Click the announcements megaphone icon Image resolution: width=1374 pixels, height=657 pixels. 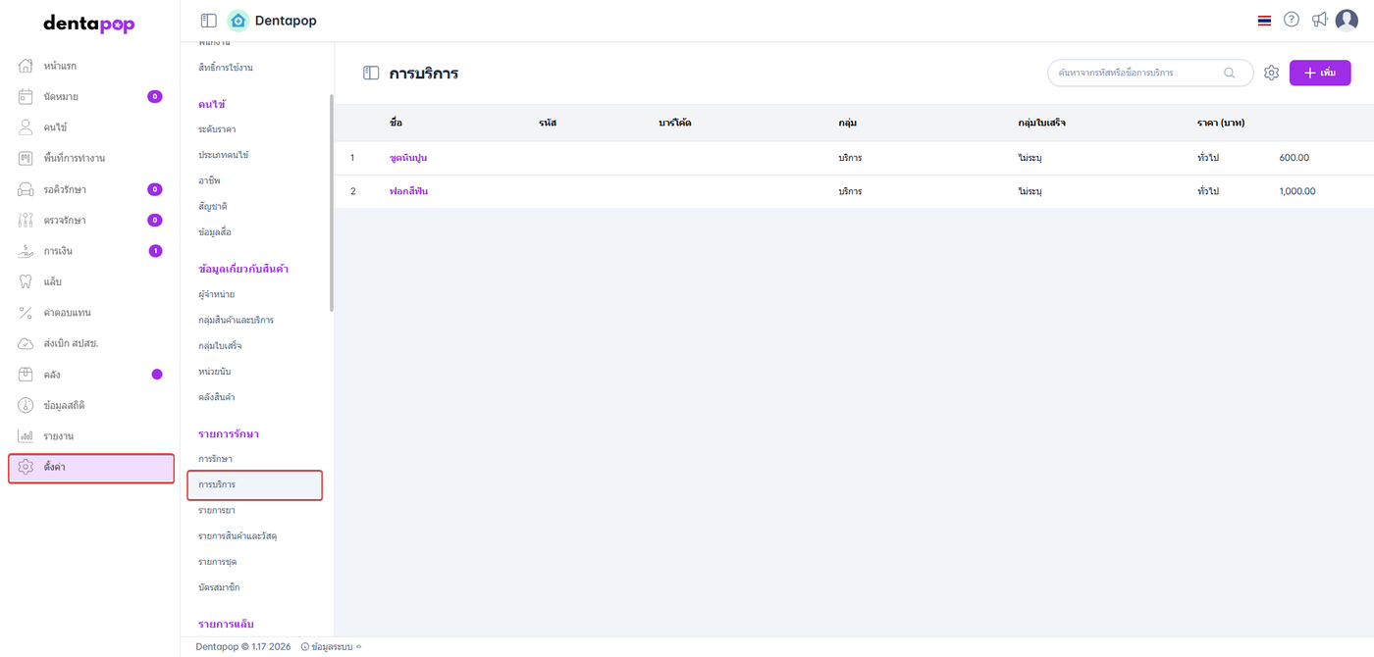click(1319, 20)
